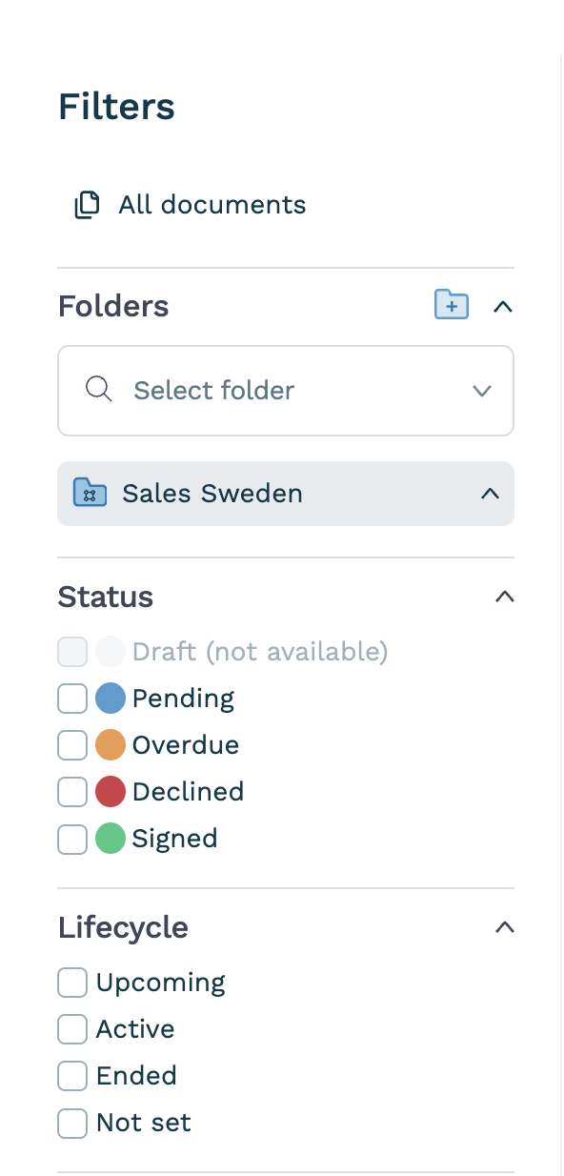Collapse the Lifecycle section

click(505, 927)
